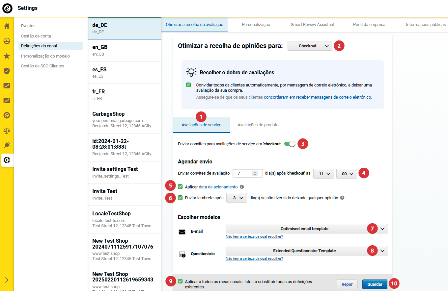Image resolution: width=448 pixels, height=291 pixels.
Task: Open the home icon in sidebar
Action: (x=7, y=26)
